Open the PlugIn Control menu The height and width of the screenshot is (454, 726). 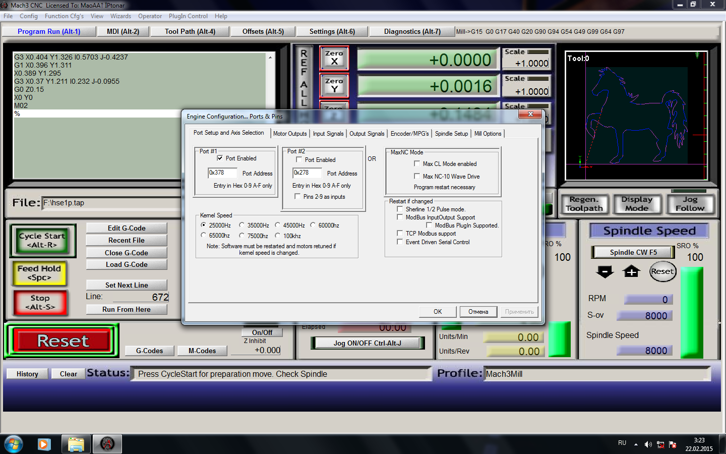click(x=188, y=16)
